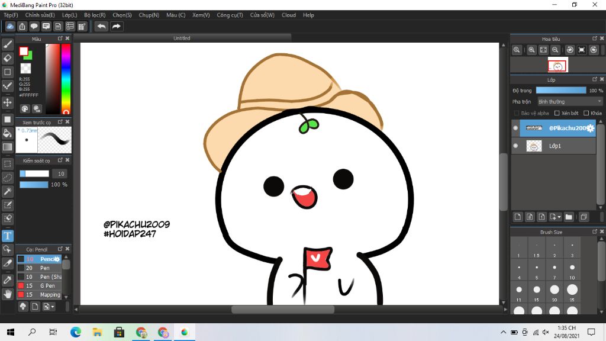Select the Lasso tool
This screenshot has height=341, width=606.
7,178
